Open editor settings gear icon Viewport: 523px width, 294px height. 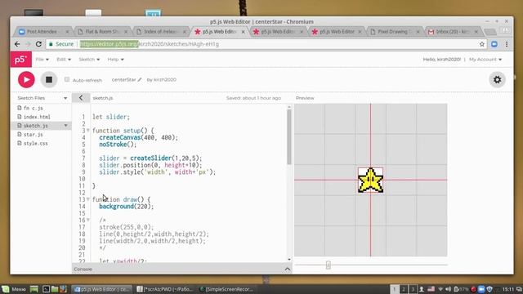point(497,80)
